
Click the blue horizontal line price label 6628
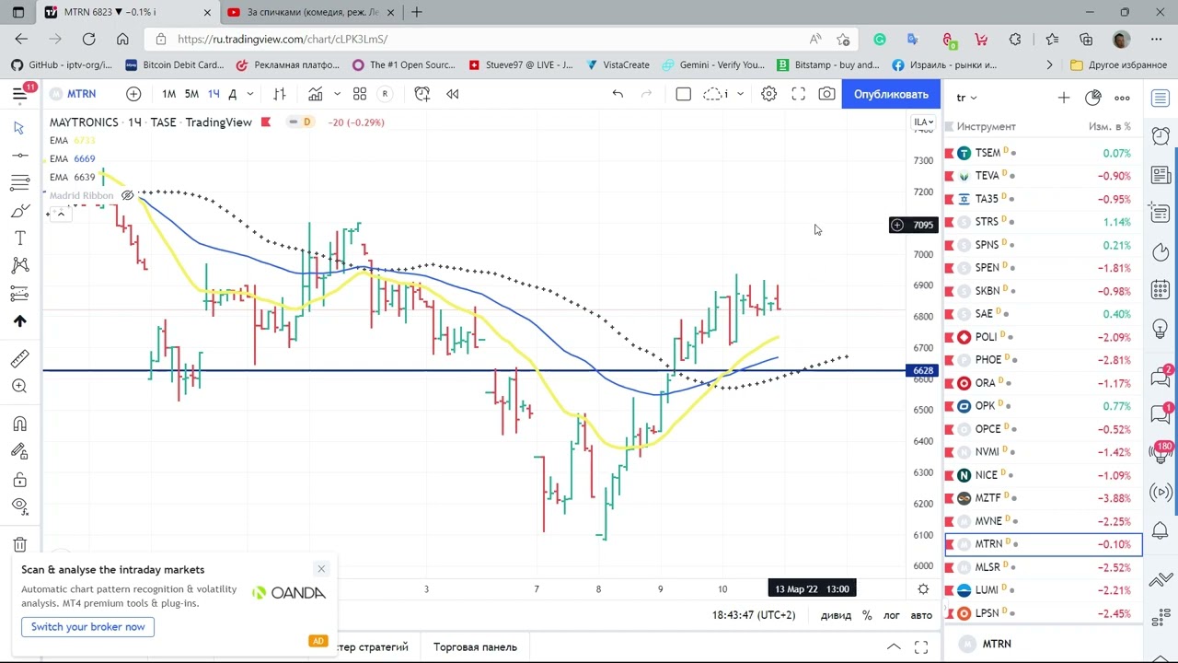(x=922, y=371)
